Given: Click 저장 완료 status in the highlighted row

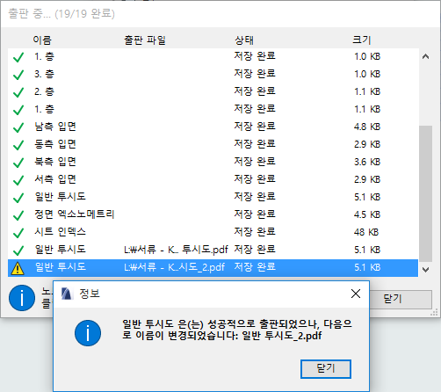Looking at the screenshot, I should tap(255, 267).
